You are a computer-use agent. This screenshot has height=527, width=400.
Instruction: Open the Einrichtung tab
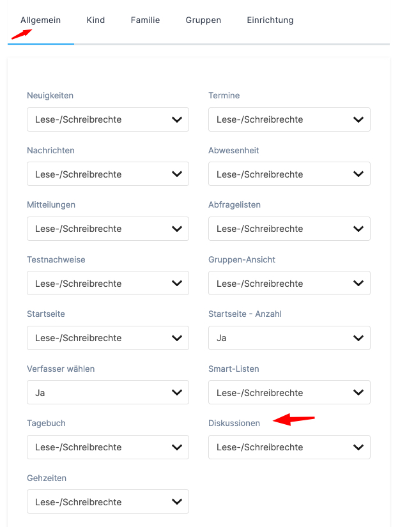tap(270, 20)
